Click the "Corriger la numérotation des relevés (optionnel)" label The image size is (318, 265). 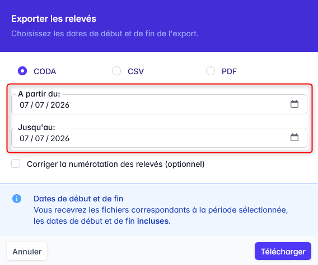point(116,164)
